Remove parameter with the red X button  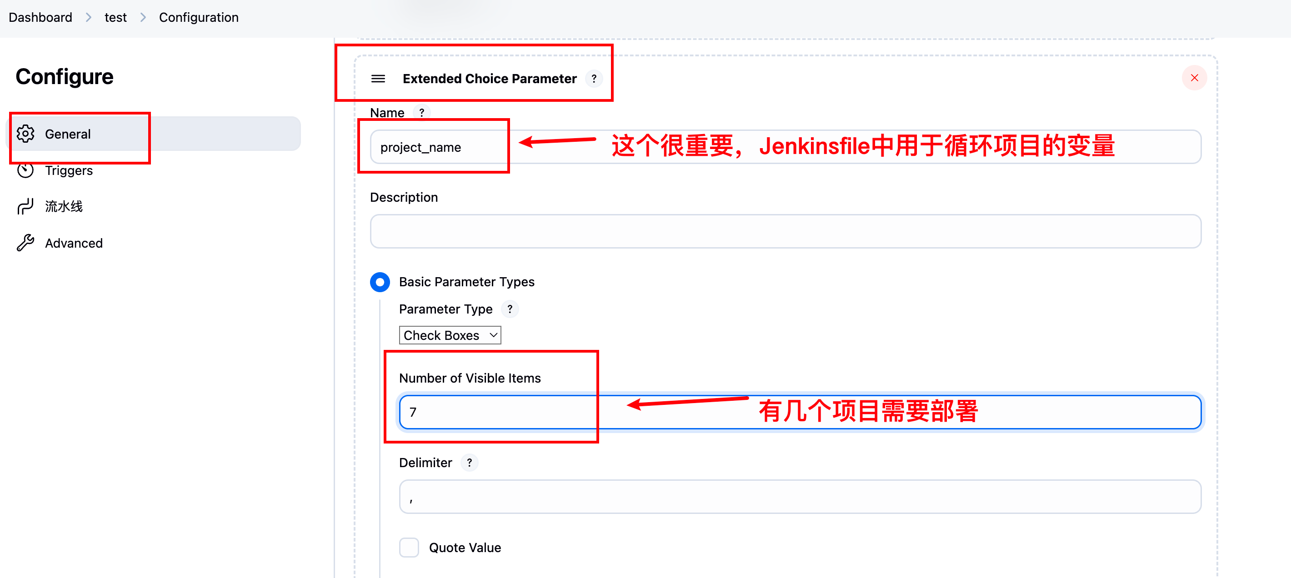1194,78
